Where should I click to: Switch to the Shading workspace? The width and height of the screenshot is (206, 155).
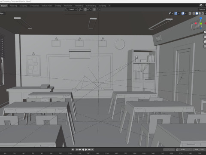(58, 6)
